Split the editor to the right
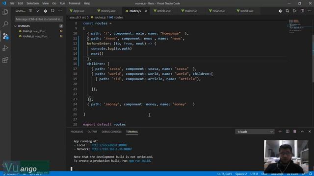314x176 pixels. (302, 11)
